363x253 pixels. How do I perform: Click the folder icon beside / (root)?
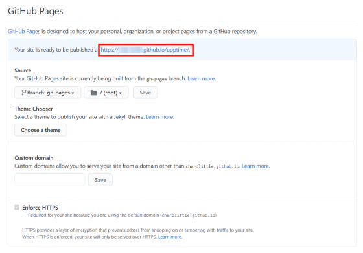(94, 93)
